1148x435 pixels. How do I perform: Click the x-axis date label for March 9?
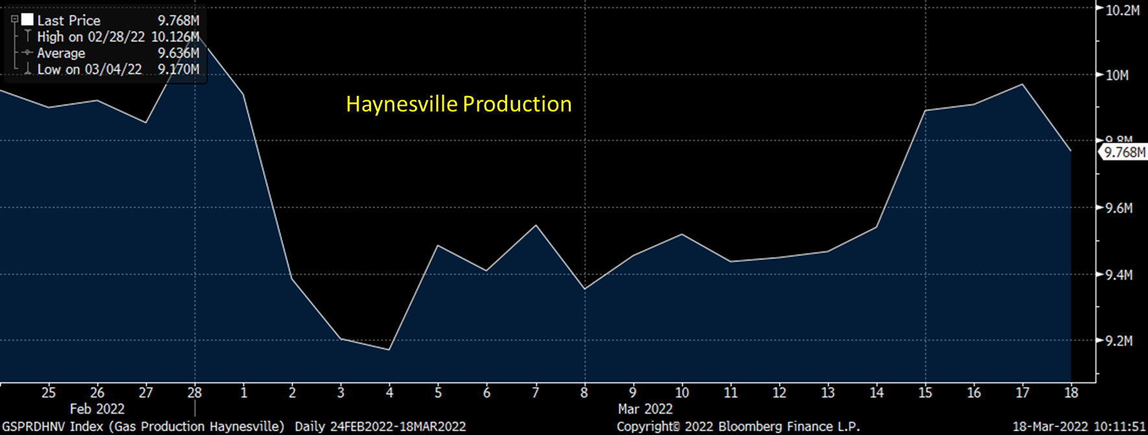pyautogui.click(x=633, y=392)
